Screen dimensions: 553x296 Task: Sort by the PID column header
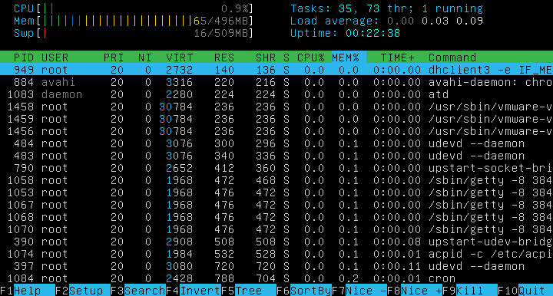24,58
